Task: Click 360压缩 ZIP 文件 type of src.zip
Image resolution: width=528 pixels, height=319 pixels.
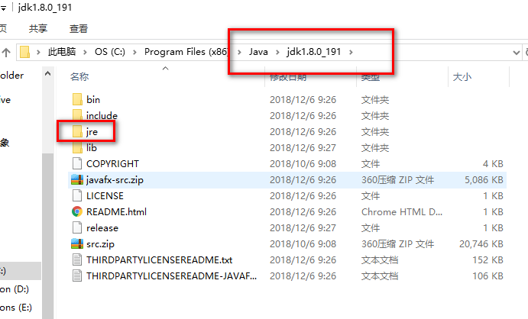Action: pos(397,243)
